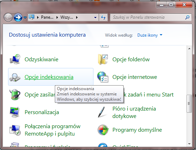Screen dimensions: 196x150
Task: Open the taskbar and menu Start link
Action: click(x=149, y=95)
